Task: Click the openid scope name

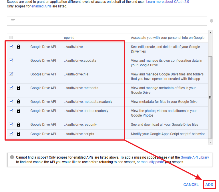Action: [x=69, y=38]
